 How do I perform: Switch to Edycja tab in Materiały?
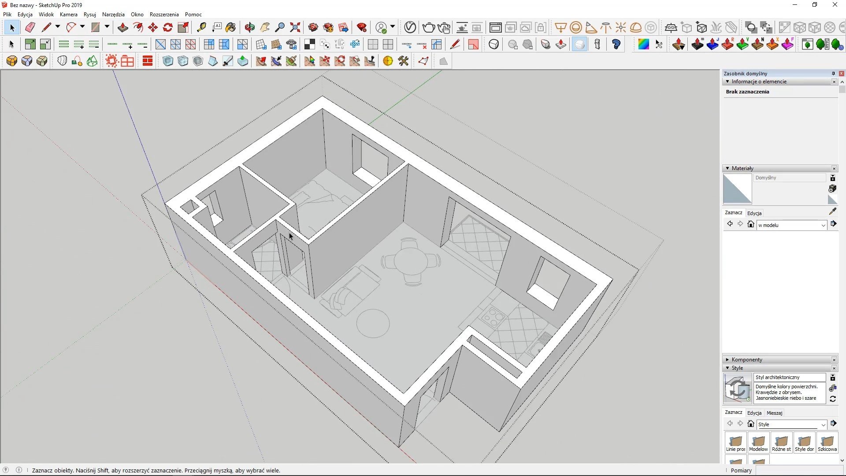754,213
